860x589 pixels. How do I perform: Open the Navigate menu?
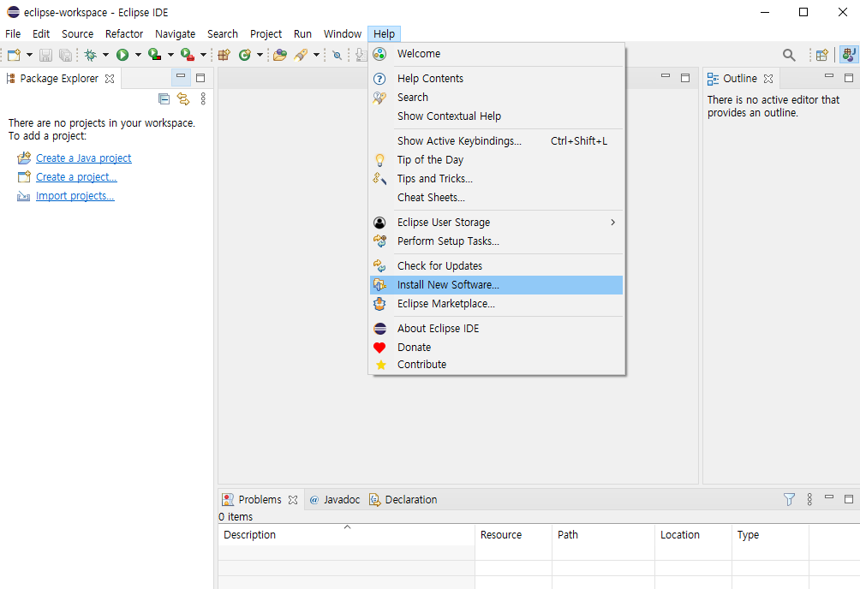(175, 34)
